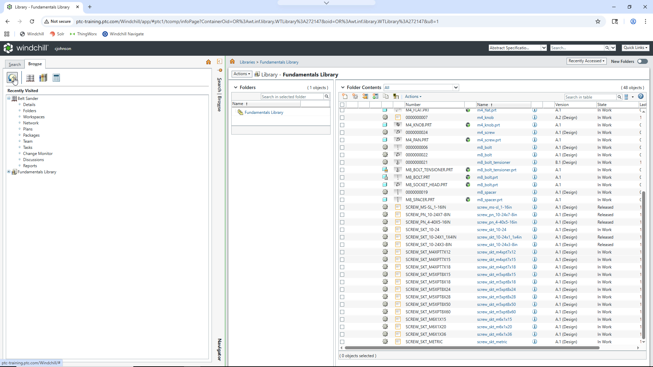Click the Search in selected folder field

292,97
